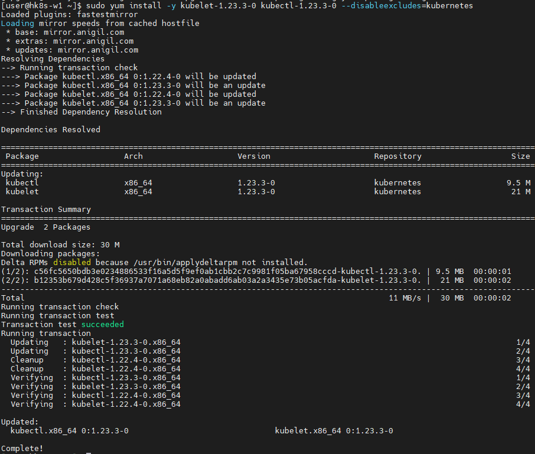This screenshot has height=454, width=535.
Task: Click the 'Running transaction test' line
Action: (58, 316)
